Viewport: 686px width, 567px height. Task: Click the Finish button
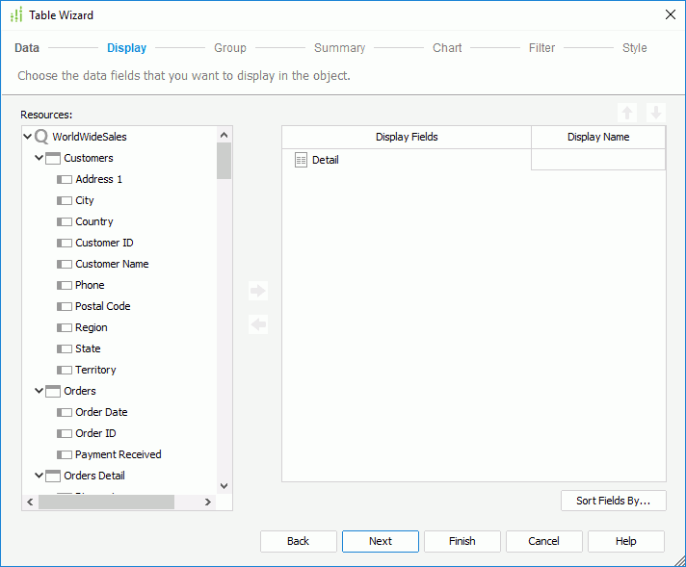coord(462,541)
